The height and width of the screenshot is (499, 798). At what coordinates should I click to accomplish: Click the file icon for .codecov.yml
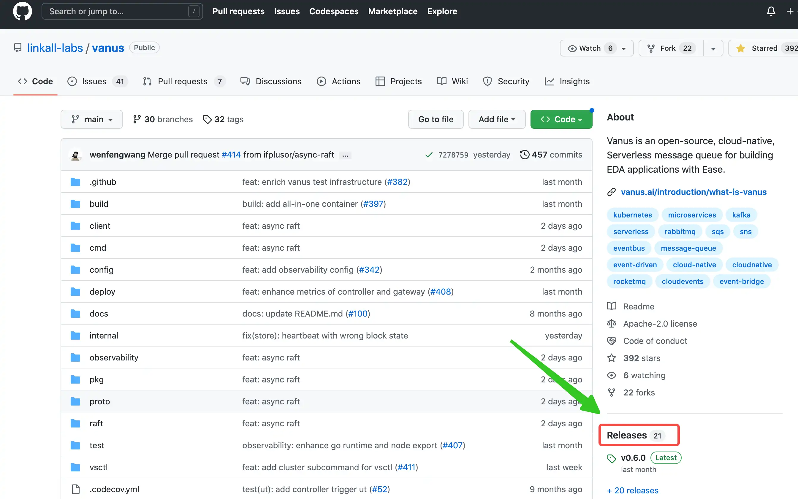coord(76,489)
